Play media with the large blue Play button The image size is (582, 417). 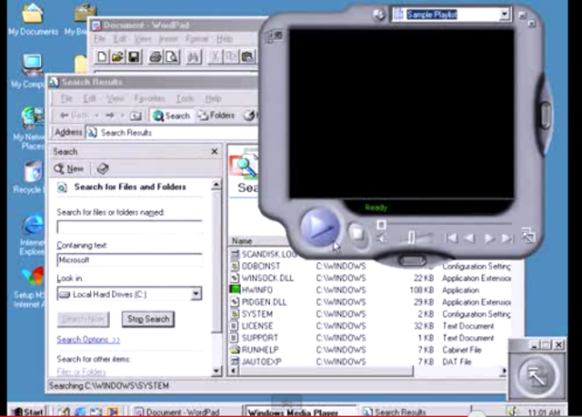coord(319,227)
